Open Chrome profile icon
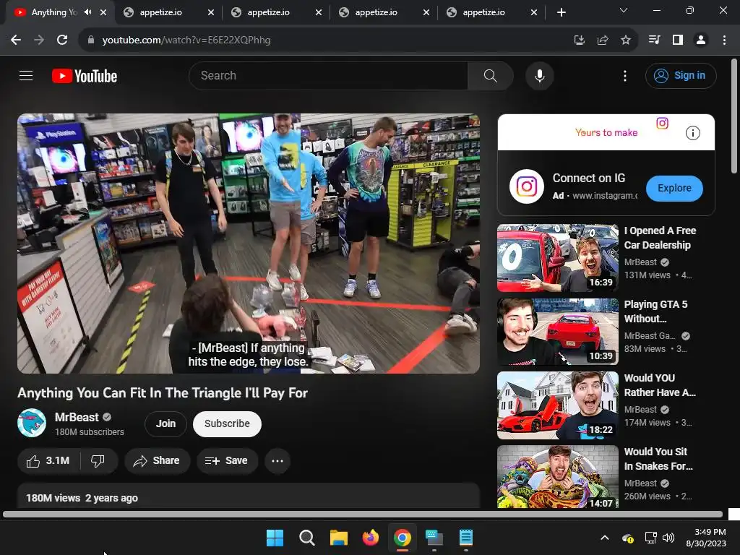Image resolution: width=740 pixels, height=555 pixels. coord(701,40)
